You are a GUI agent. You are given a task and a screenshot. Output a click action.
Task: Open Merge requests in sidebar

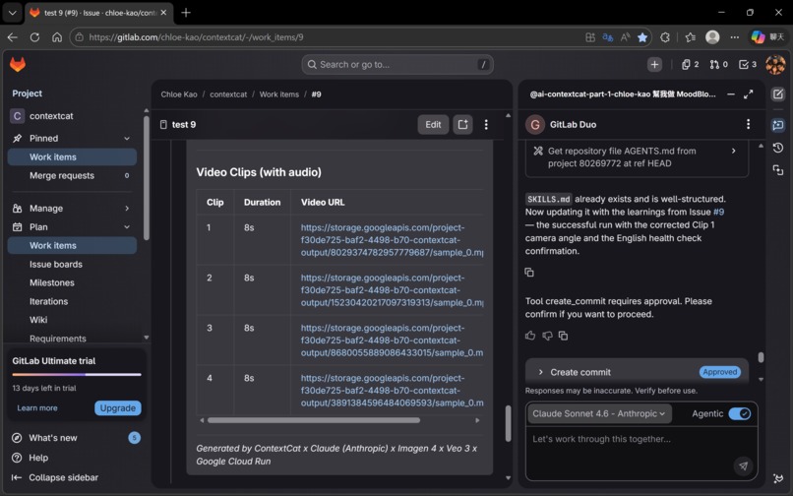(72, 175)
